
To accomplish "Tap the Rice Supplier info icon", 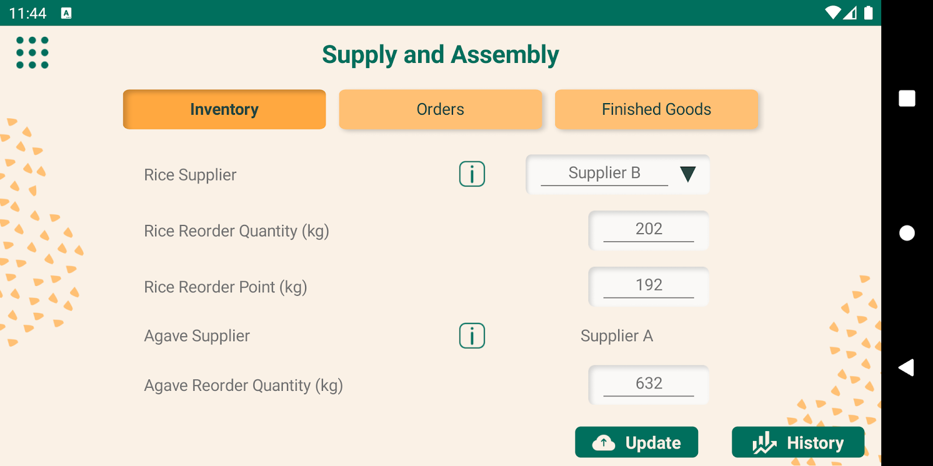I will click(x=472, y=174).
